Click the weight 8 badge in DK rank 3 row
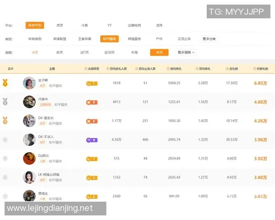Viewport: 275px width, 220px height. pyautogui.click(x=92, y=121)
